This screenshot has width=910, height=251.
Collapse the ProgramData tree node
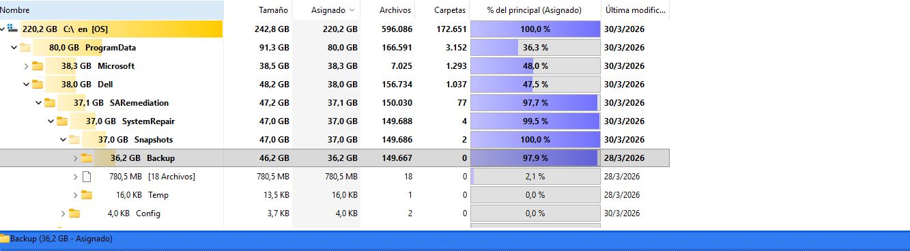click(x=14, y=48)
